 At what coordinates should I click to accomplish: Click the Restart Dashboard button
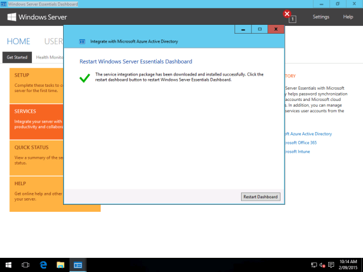point(260,196)
